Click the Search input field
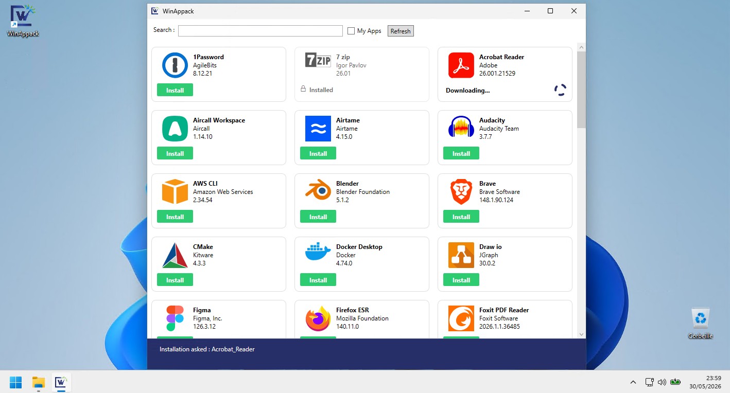Screen dimensions: 730x393 260,31
